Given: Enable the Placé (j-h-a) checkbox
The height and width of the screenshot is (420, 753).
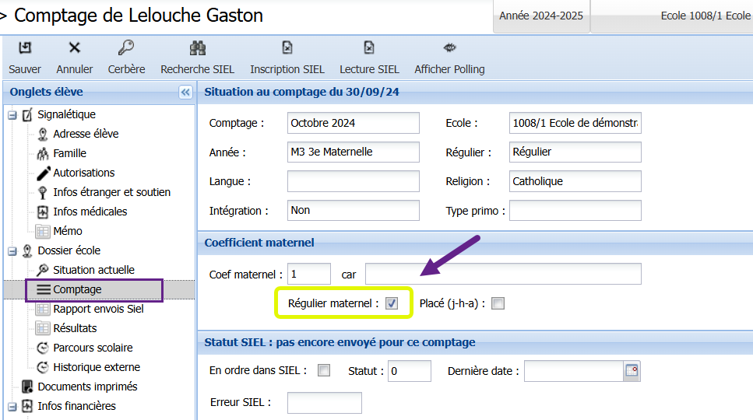Looking at the screenshot, I should pyautogui.click(x=498, y=304).
